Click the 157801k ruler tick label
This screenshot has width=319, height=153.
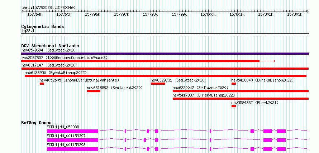(237, 14)
